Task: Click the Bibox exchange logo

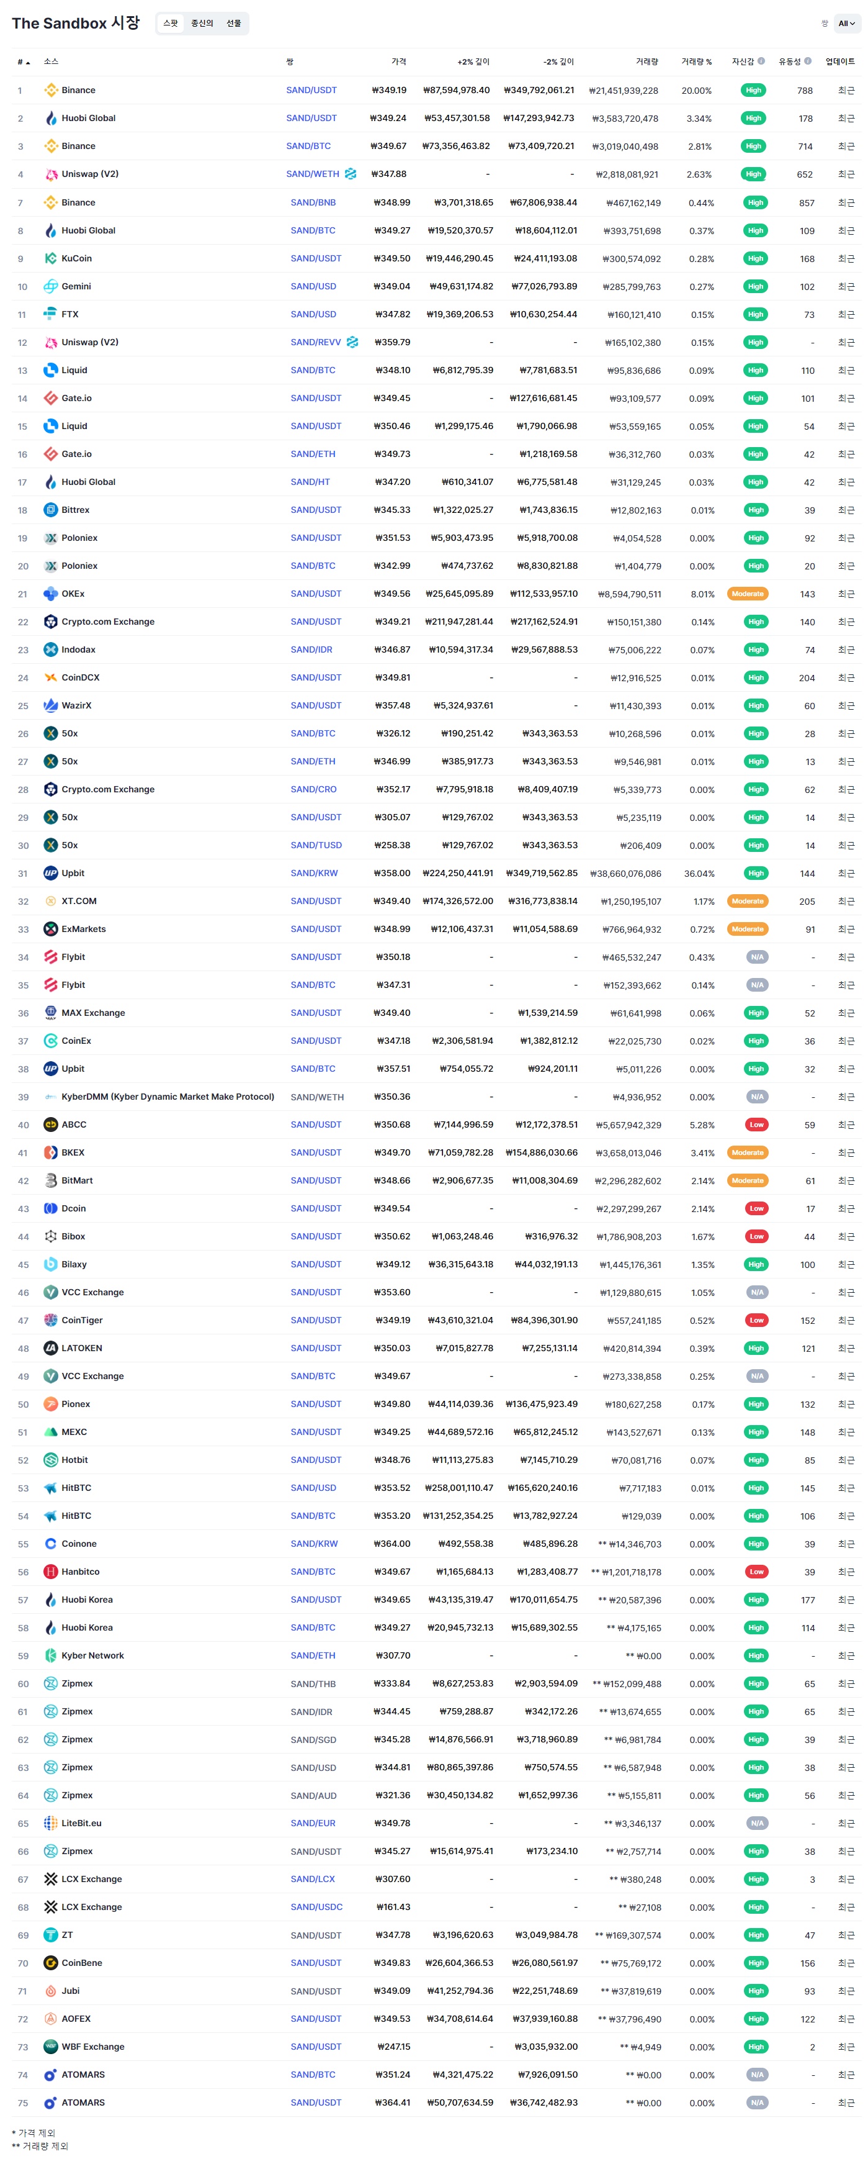Action: point(50,1236)
